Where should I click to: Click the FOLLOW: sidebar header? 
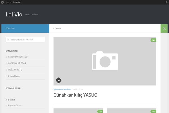(x=10, y=29)
